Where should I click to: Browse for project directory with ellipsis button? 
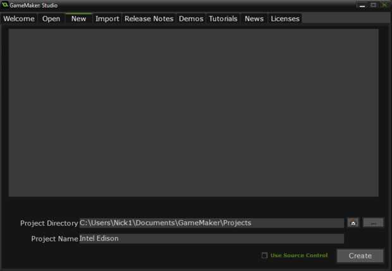pos(373,222)
